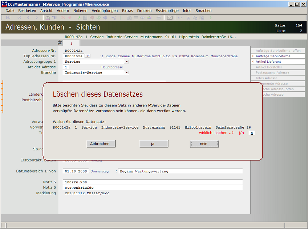Open the question mark help icon

(x=211, y=17)
